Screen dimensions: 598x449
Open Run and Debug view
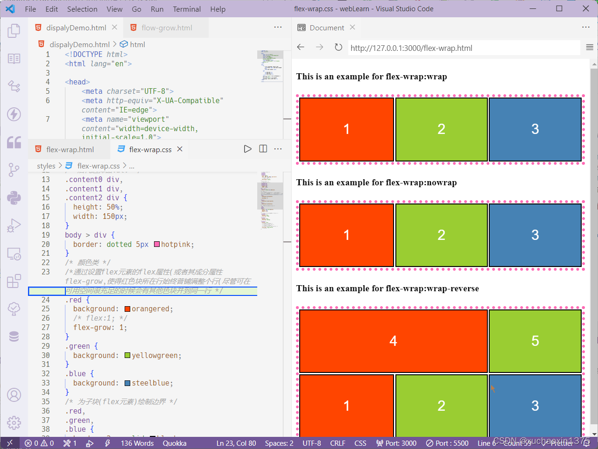pyautogui.click(x=14, y=225)
